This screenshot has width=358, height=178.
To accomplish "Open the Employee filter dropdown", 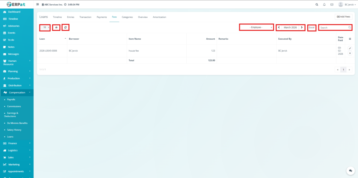I will coord(256,27).
